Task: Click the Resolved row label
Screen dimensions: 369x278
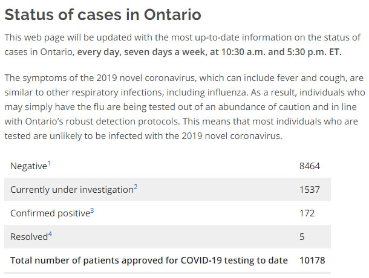Action: 28,237
